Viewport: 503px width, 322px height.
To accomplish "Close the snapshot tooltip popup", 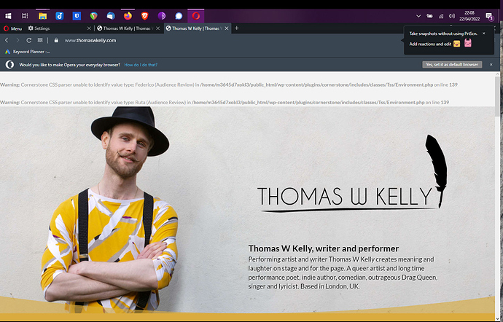I will tap(484, 34).
